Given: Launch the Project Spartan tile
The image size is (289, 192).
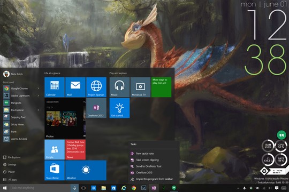Looking at the screenshot, I should (x=96, y=87).
